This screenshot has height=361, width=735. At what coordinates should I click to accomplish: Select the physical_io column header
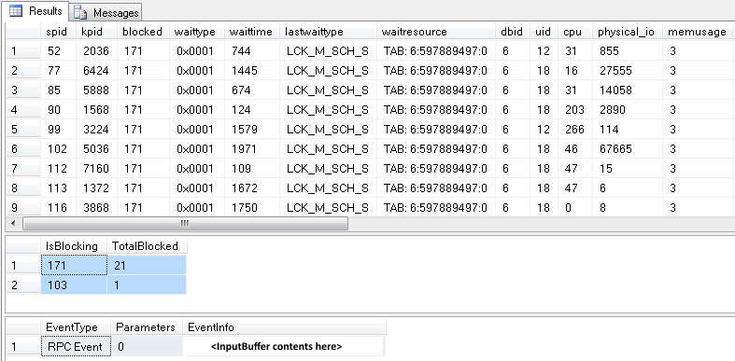628,32
